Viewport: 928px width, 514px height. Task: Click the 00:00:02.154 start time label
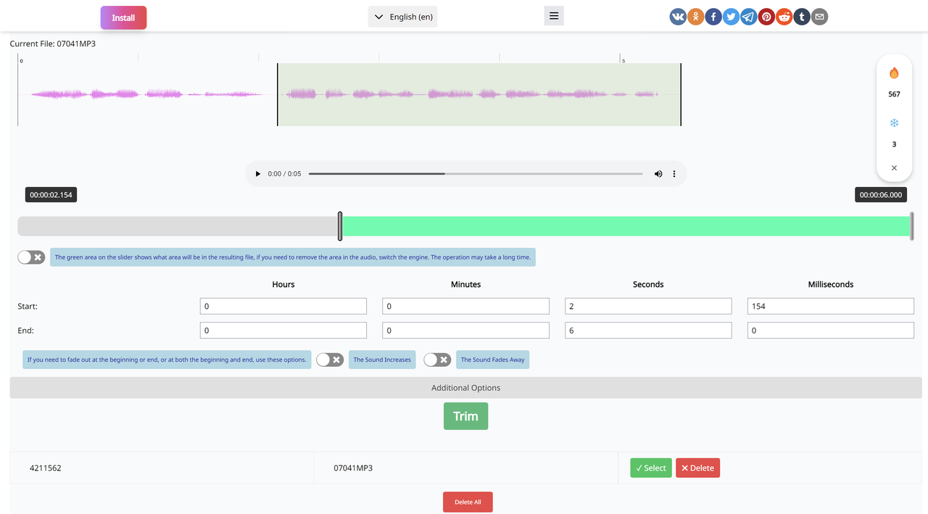point(51,195)
